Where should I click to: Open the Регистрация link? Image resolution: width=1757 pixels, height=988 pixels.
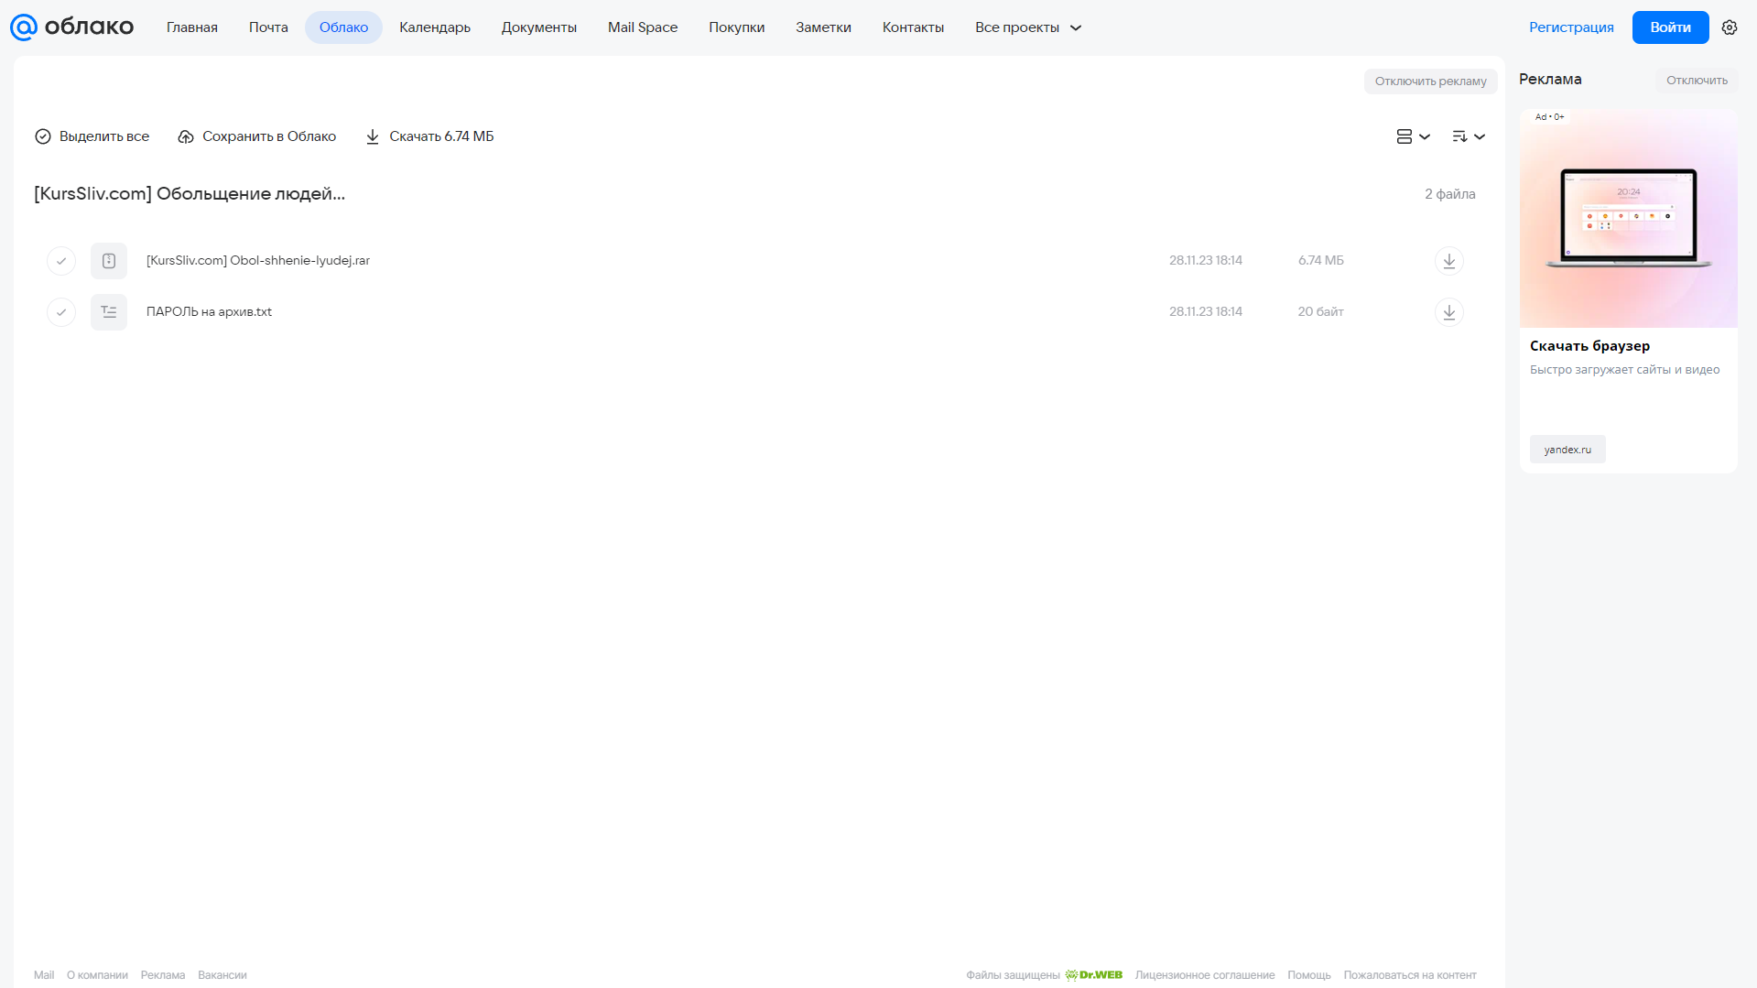click(x=1571, y=27)
